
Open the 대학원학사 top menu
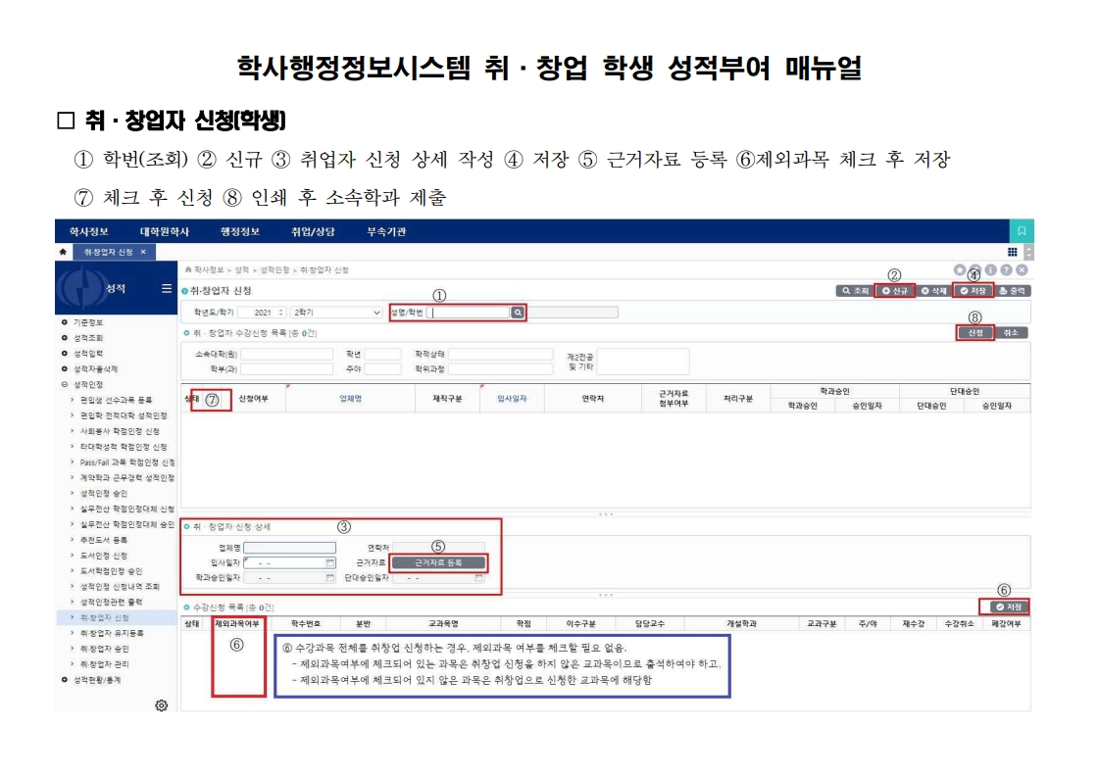tap(164, 231)
